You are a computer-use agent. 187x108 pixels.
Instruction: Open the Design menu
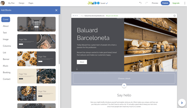[x=22, y=3]
